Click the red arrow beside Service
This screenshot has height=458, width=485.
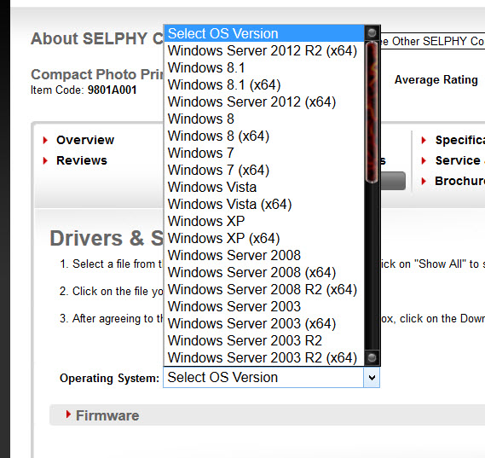click(x=424, y=160)
